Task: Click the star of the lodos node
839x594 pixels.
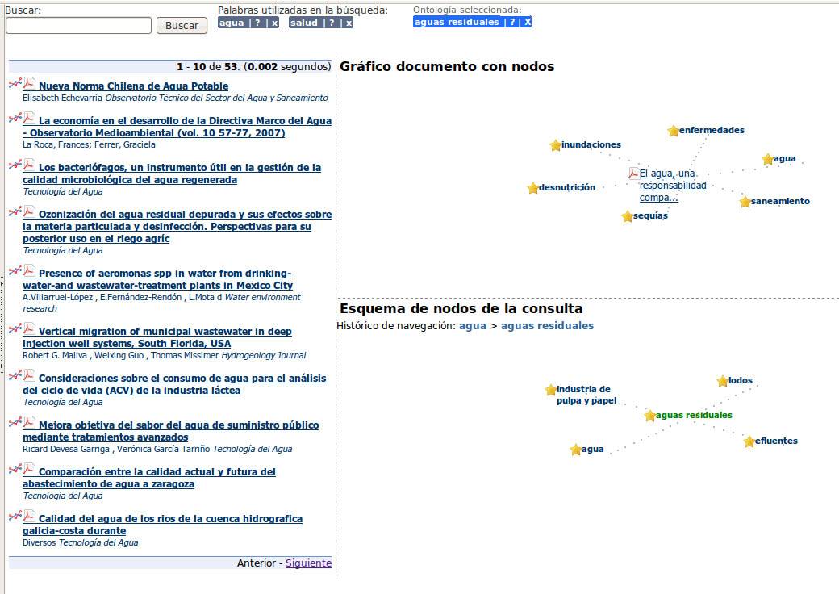Action: [x=722, y=381]
